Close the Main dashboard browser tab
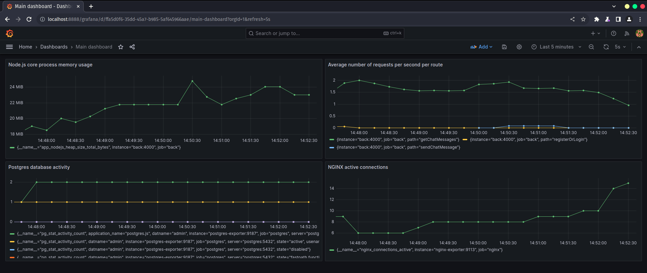The image size is (647, 273). coord(78,6)
